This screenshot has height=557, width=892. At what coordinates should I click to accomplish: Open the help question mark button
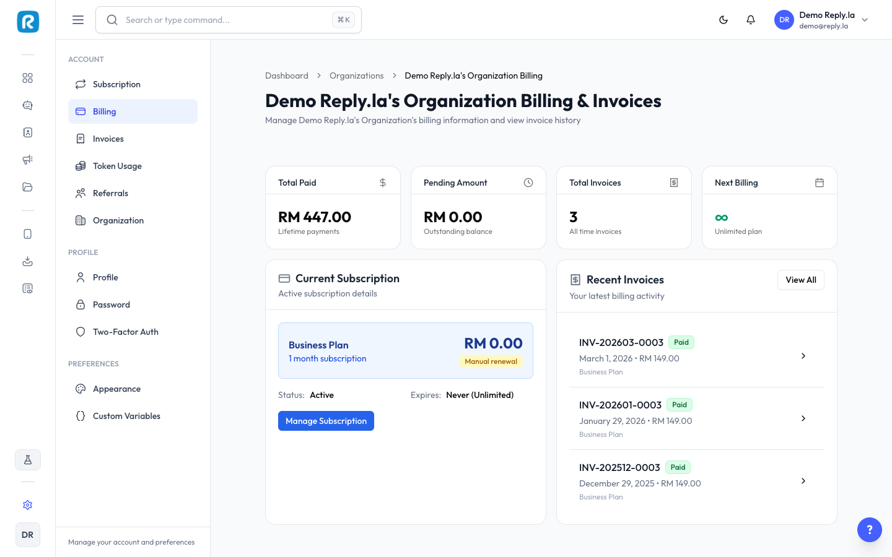[x=870, y=530]
